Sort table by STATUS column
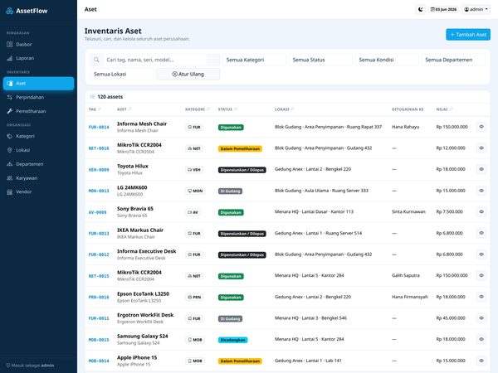This screenshot has width=498, height=373. (227, 109)
